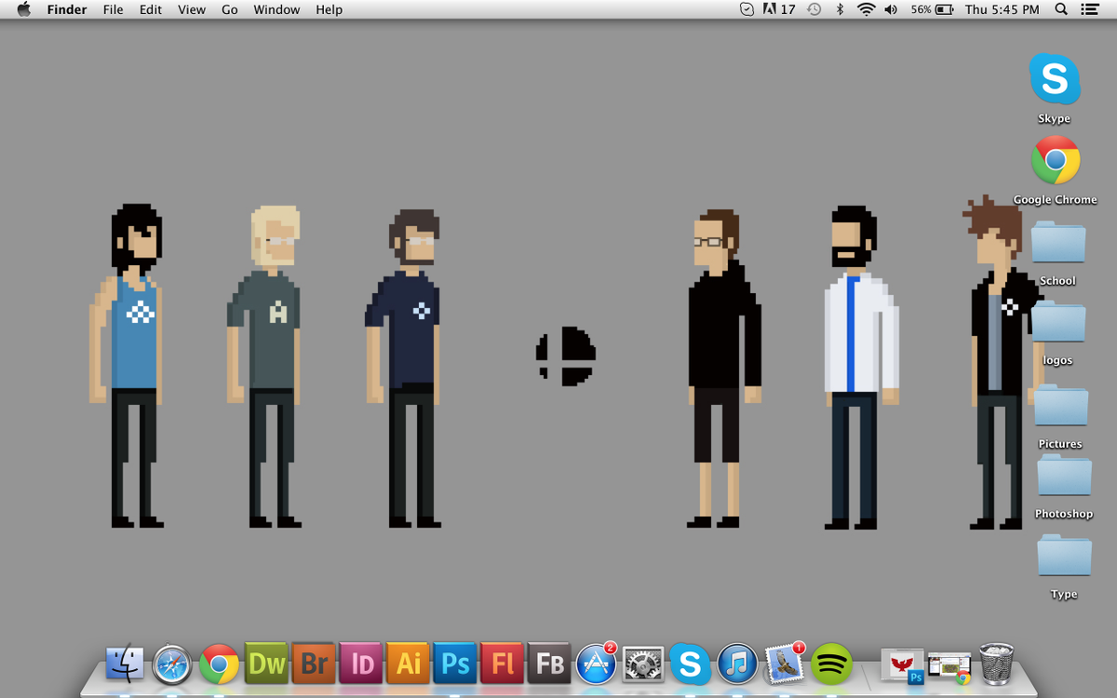Open Adobe InDesign in the Dock

(x=361, y=664)
